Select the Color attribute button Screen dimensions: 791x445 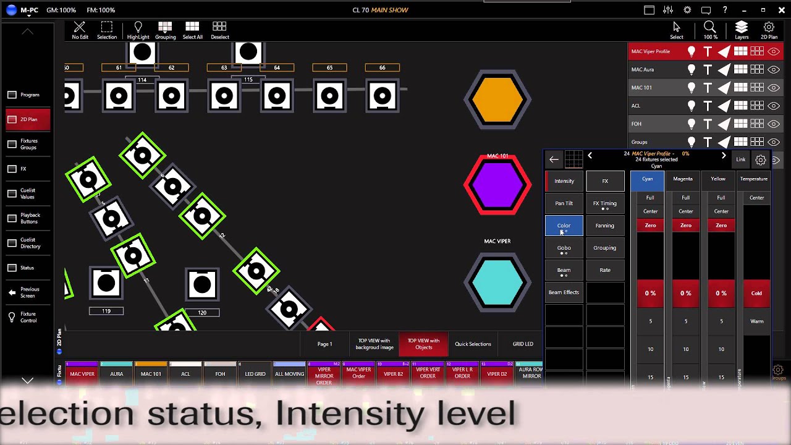(564, 226)
